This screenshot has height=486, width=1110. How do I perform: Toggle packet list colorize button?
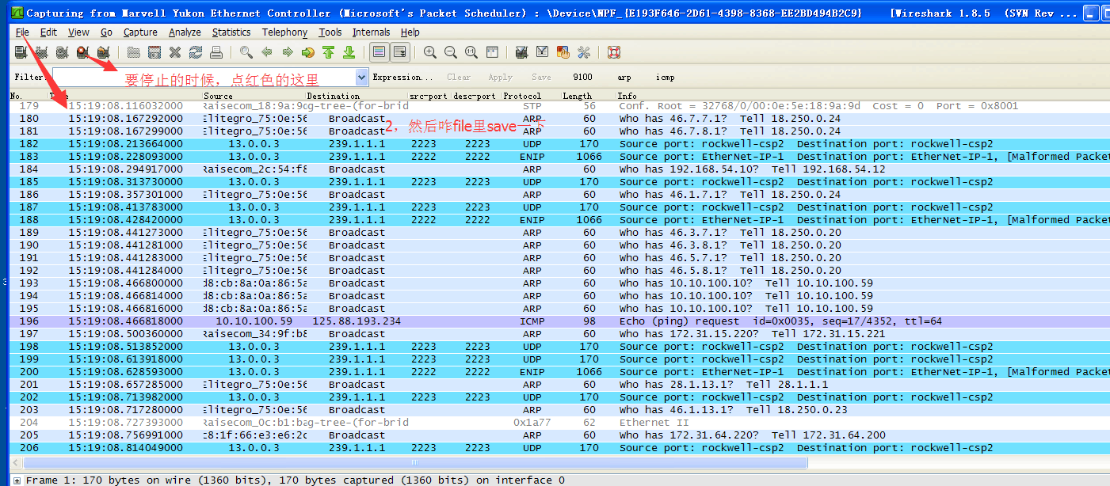click(380, 52)
